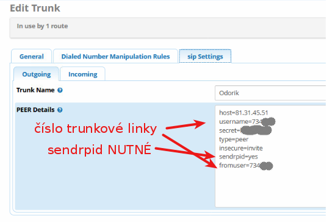Click the Edit Trunk heading

coord(35,8)
